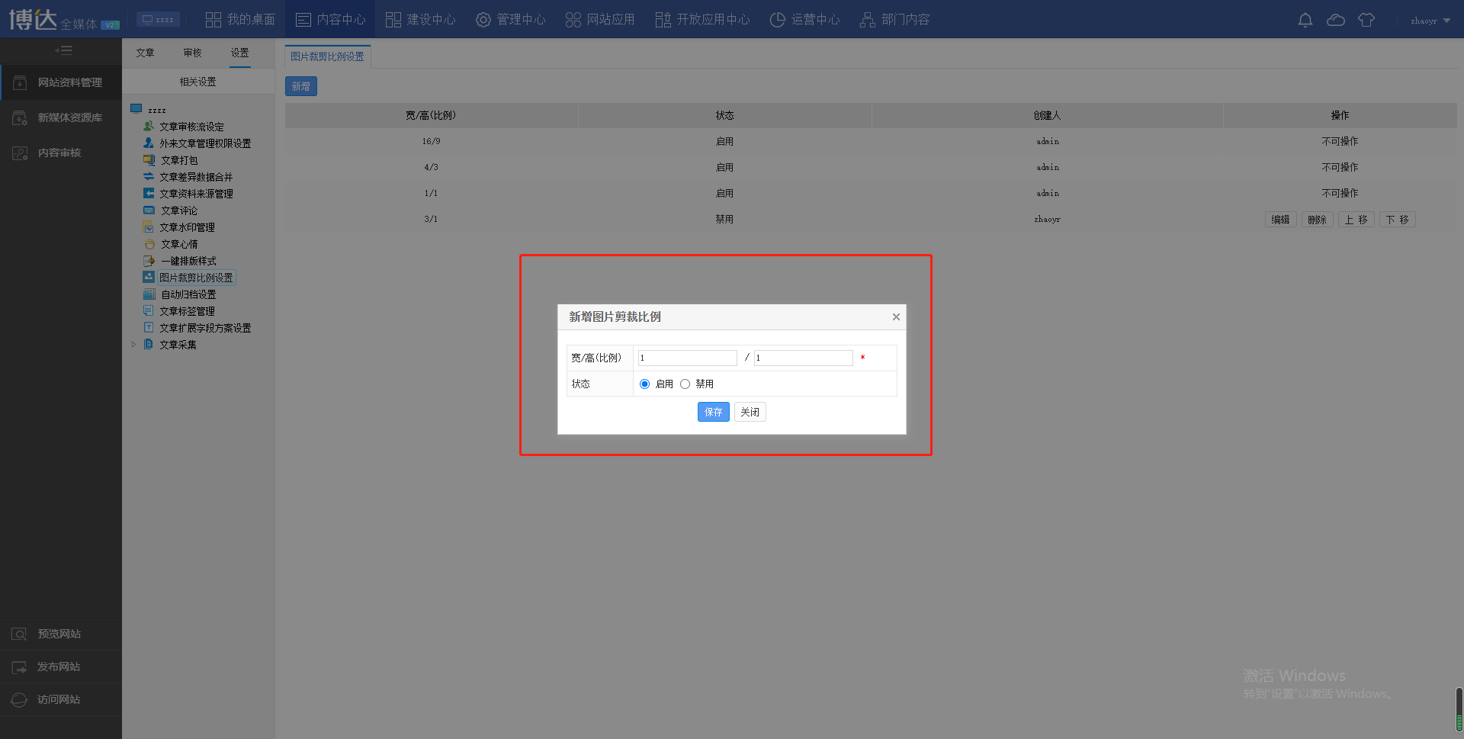Expand the 文章采集 tree node arrow
This screenshot has height=739, width=1464.
133,345
